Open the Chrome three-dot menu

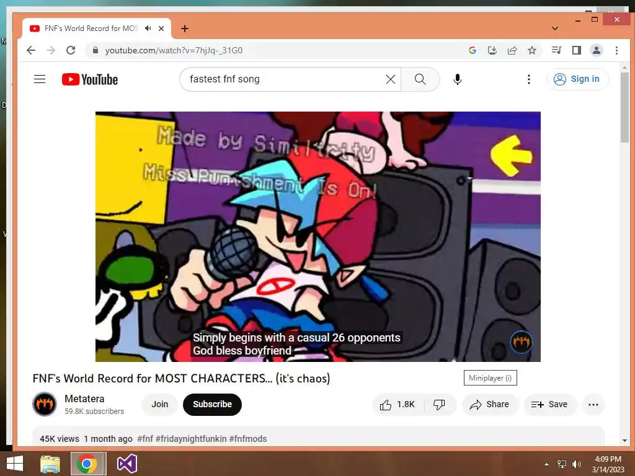pyautogui.click(x=616, y=50)
